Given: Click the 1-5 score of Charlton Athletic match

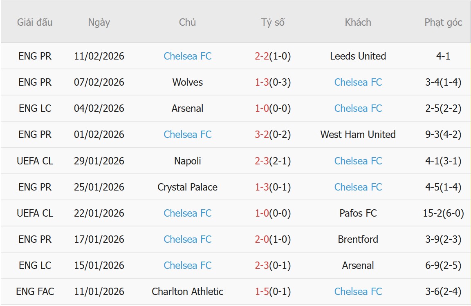Looking at the screenshot, I should (x=262, y=292).
